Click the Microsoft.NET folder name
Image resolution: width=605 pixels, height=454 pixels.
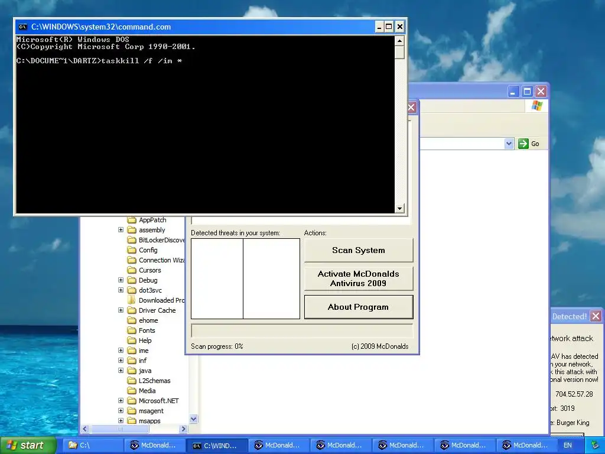pyautogui.click(x=158, y=401)
